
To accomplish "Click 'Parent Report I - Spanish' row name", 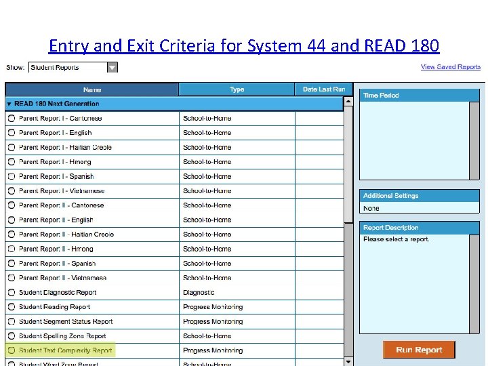I will click(x=56, y=176).
